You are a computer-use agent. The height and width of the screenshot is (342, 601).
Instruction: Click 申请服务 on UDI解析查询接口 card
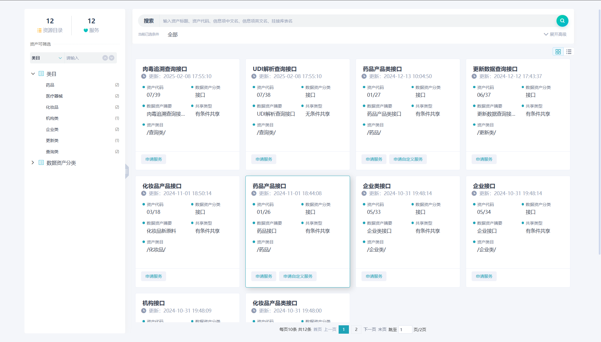click(x=264, y=159)
